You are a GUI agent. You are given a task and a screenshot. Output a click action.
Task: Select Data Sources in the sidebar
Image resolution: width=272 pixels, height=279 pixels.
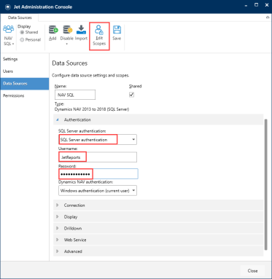(25, 84)
